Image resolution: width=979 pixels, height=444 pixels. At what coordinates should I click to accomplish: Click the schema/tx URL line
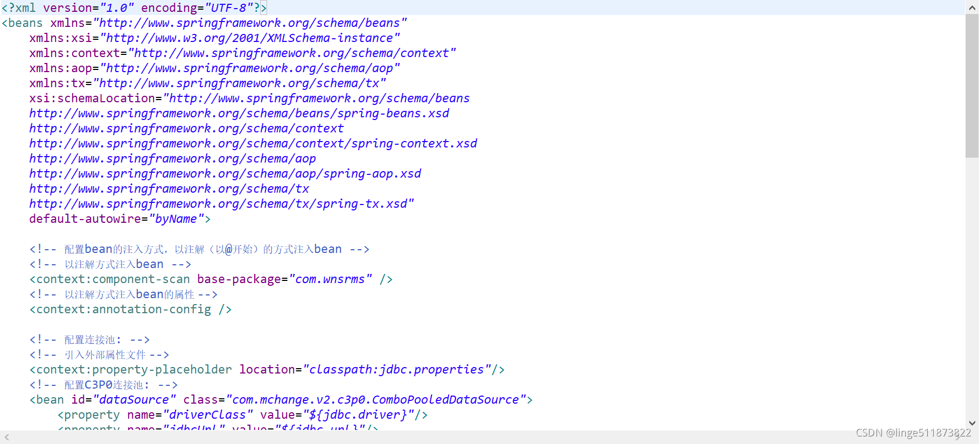tap(169, 189)
